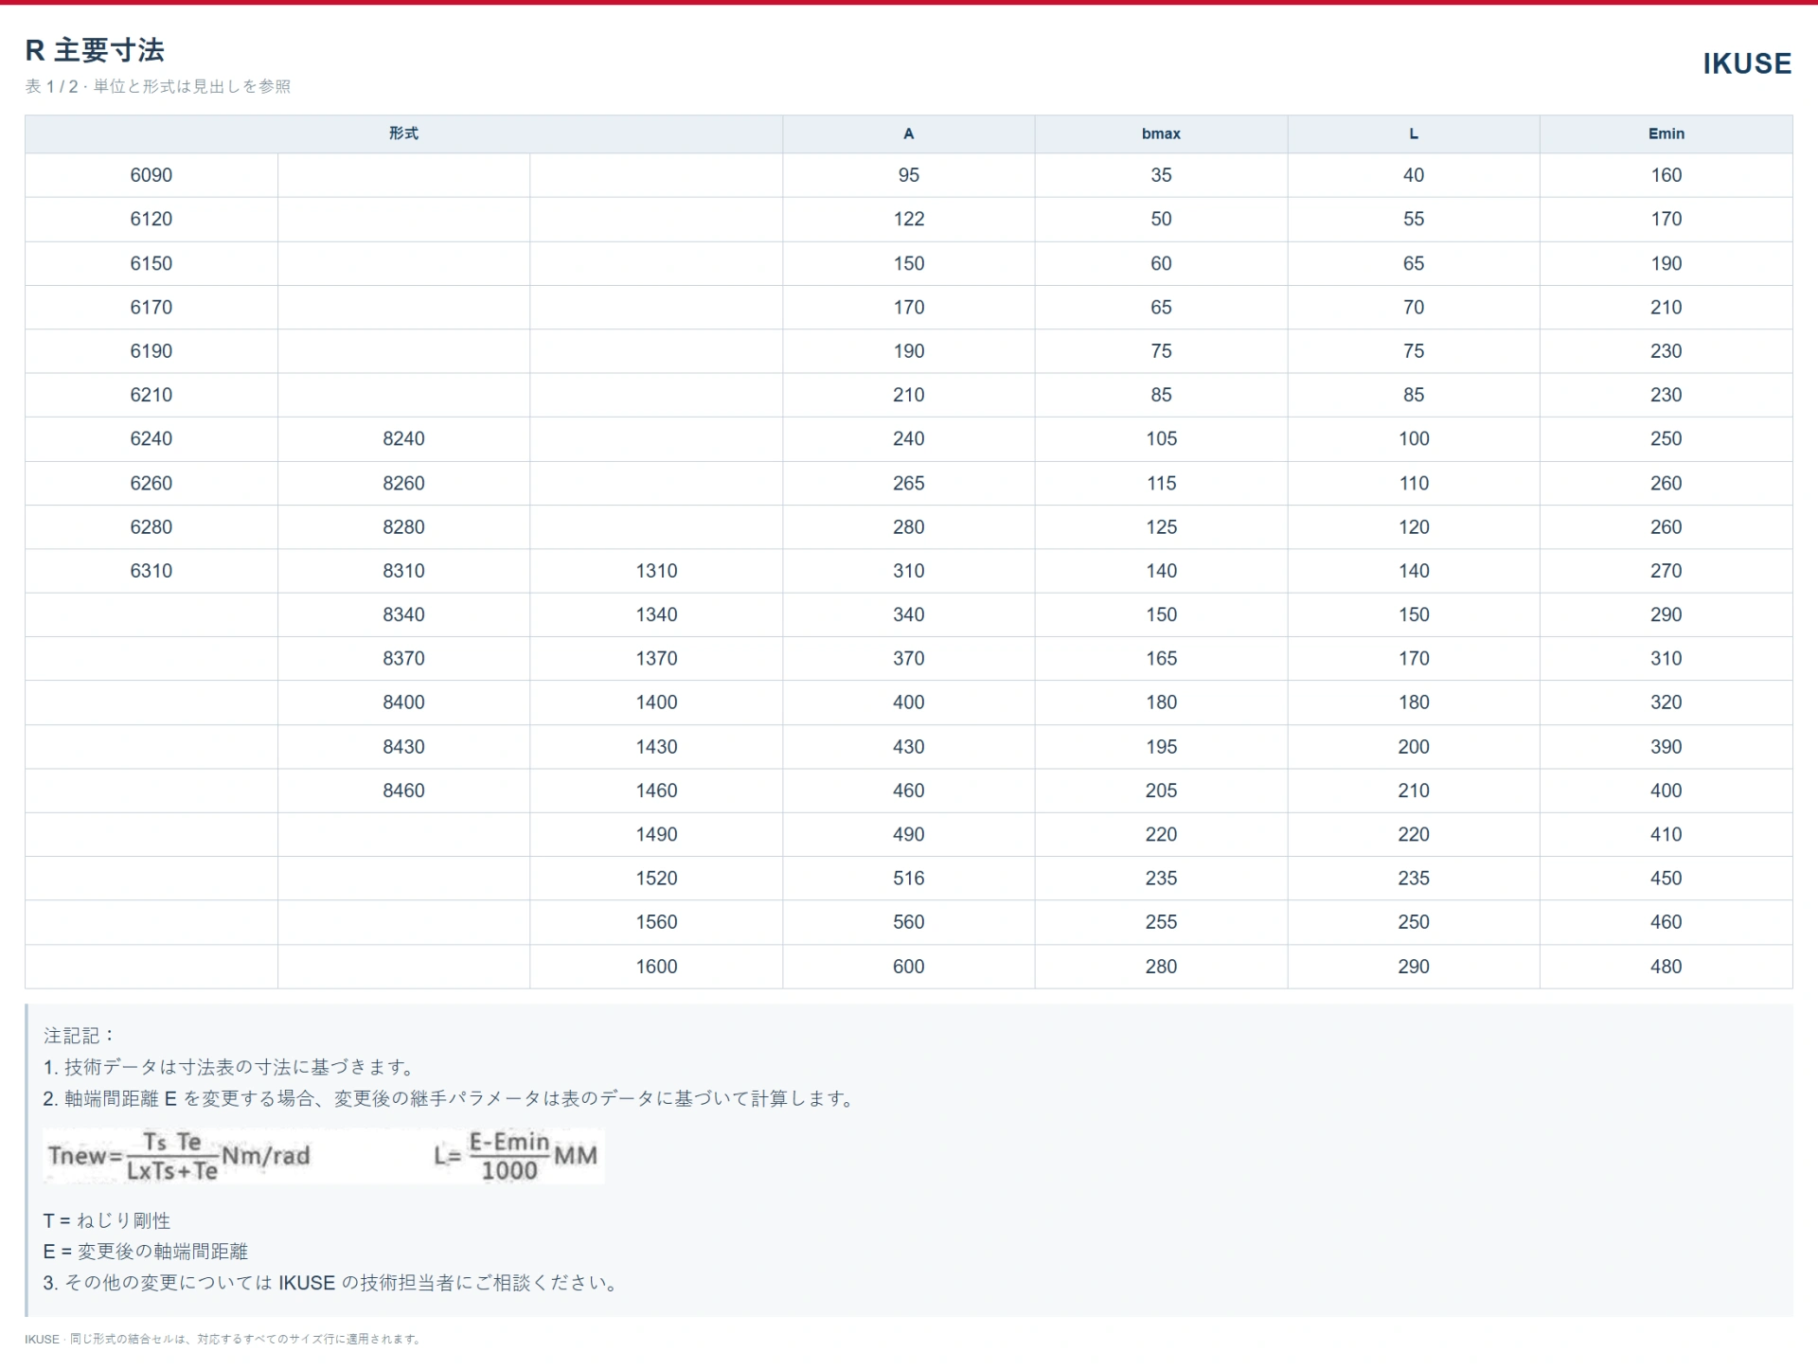Click Emin value 480 in last row
This screenshot has width=1818, height=1369.
(x=1666, y=967)
